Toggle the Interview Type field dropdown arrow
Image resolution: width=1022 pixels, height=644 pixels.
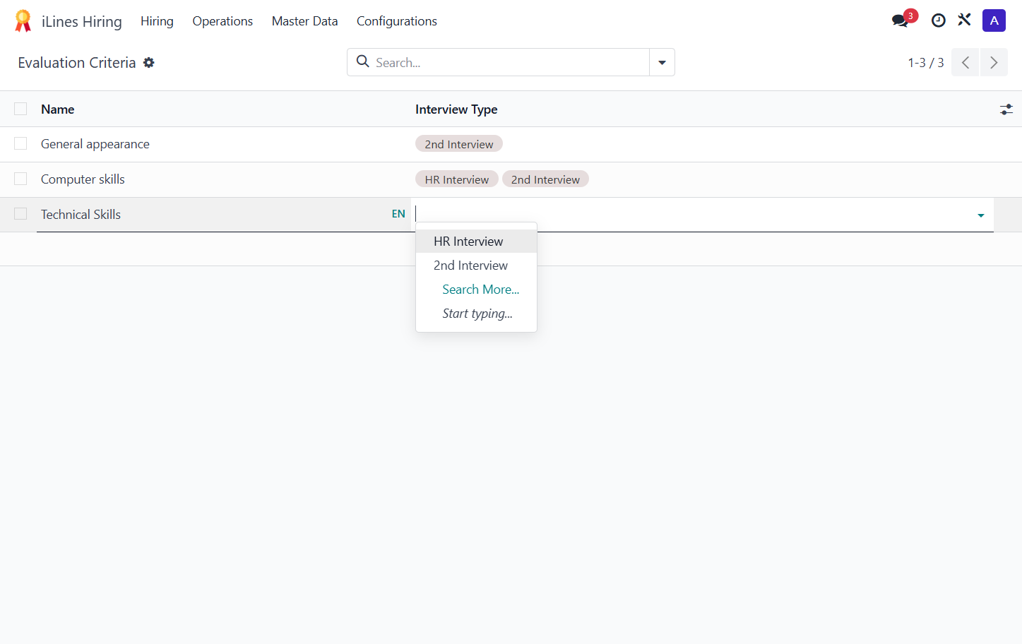coord(981,215)
